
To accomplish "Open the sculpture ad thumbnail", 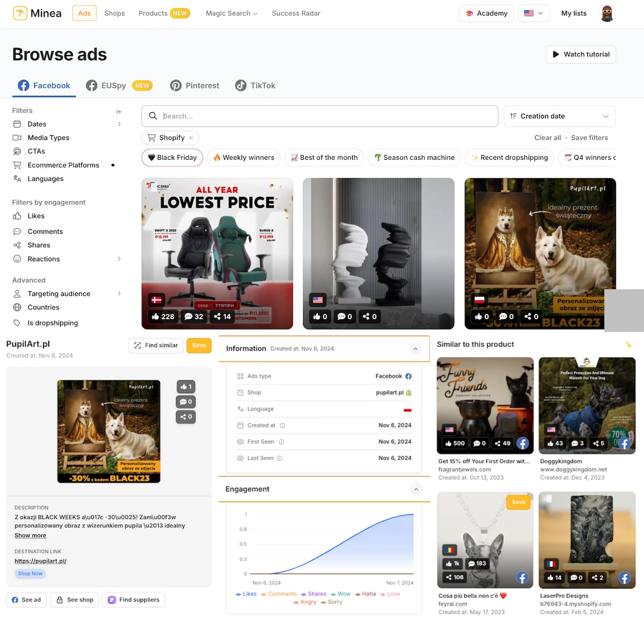I will tap(378, 253).
